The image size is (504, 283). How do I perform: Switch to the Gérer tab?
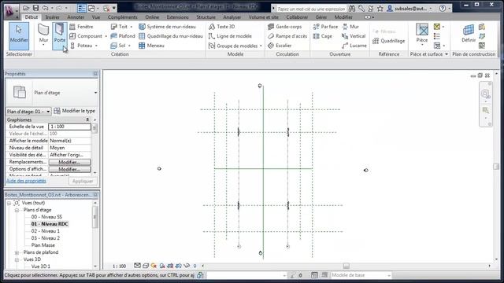(x=321, y=17)
